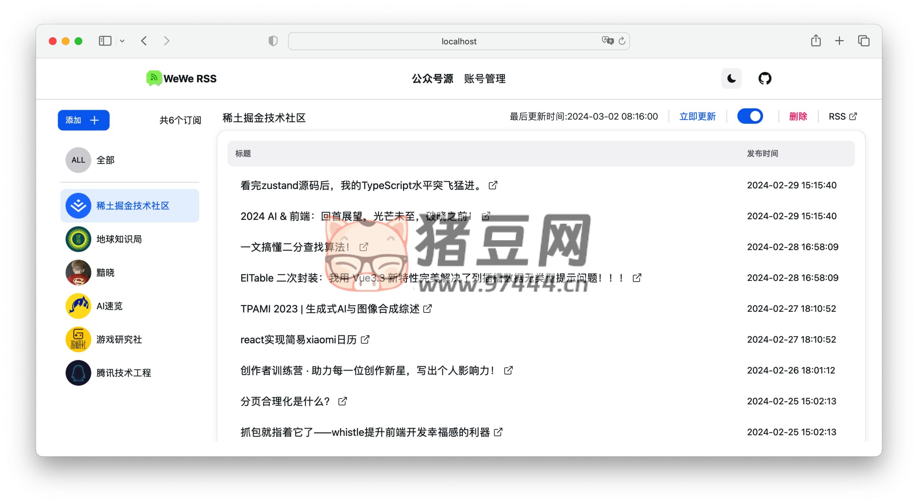Open external link icon for 分页合理化是什么
The width and height of the screenshot is (918, 504).
tap(342, 401)
